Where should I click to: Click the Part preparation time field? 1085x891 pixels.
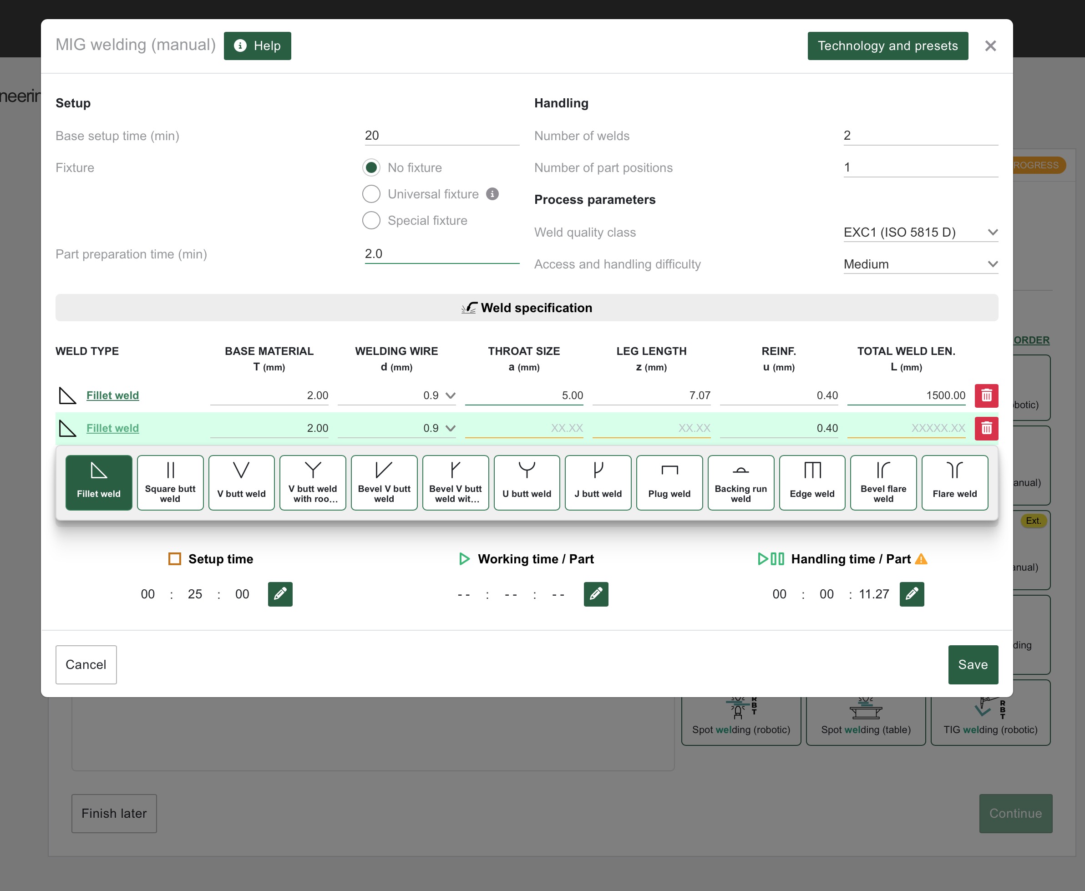tap(441, 253)
